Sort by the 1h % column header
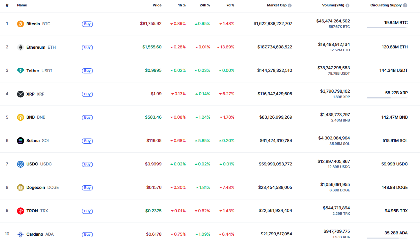Viewport: 420px width, 244px height. coord(182,5)
